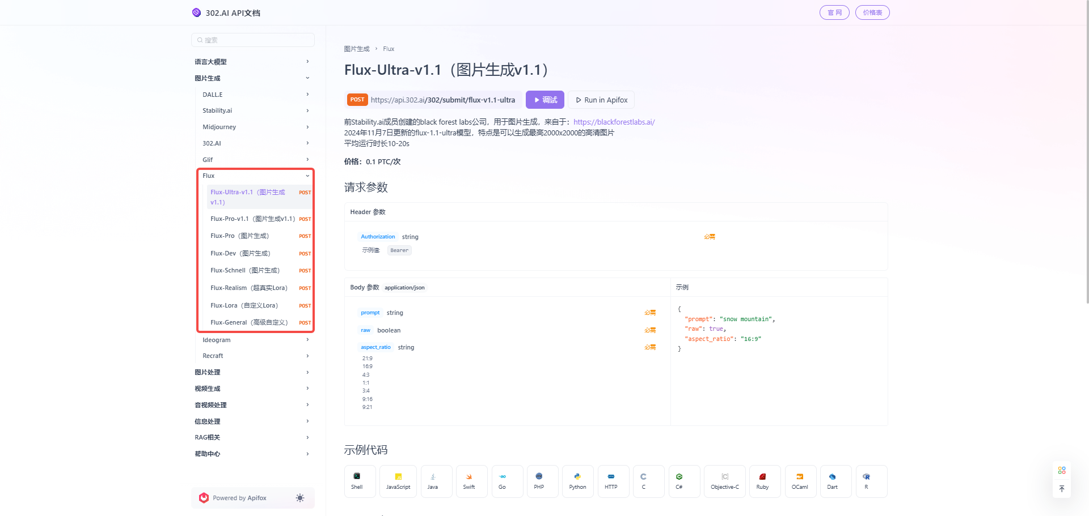
Task: Select the OCaml code example icon
Action: (x=800, y=476)
